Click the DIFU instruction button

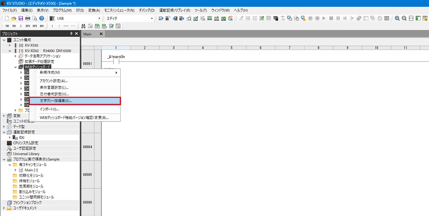coord(28,26)
